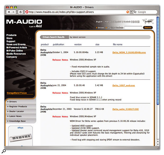The image size is (164, 155).
Task: Click the URL address field
Action: click(x=77, y=12)
